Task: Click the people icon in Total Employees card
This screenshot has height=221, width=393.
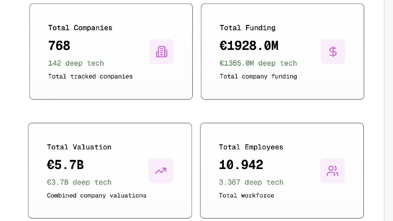Action: pyautogui.click(x=332, y=171)
